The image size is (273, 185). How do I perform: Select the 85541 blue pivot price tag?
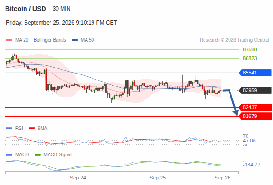(x=255, y=73)
